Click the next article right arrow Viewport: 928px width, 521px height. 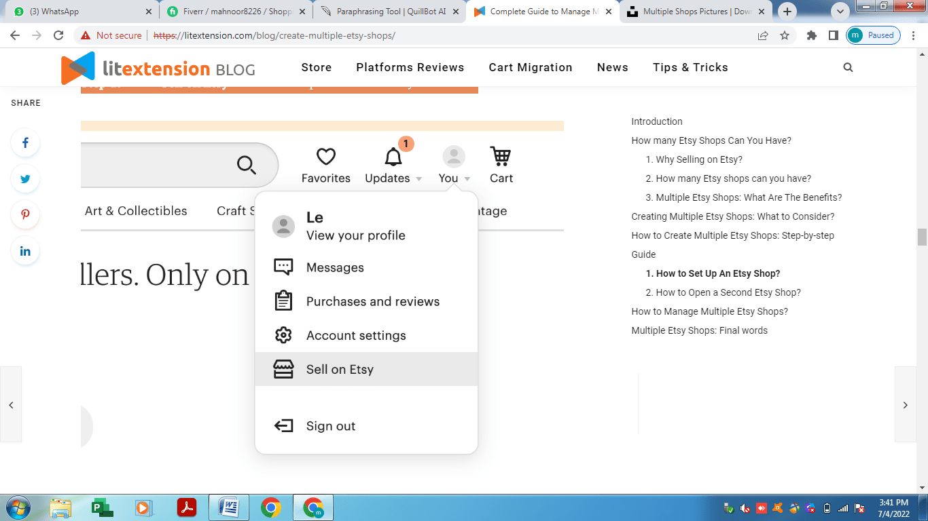pyautogui.click(x=906, y=404)
